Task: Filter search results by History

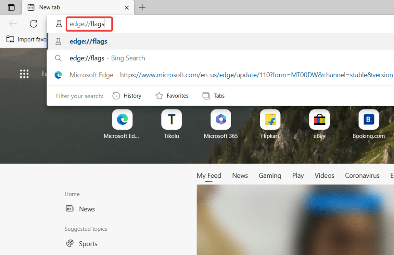Action: pos(127,96)
